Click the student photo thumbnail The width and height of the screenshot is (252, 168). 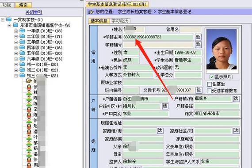pyautogui.click(x=221, y=49)
